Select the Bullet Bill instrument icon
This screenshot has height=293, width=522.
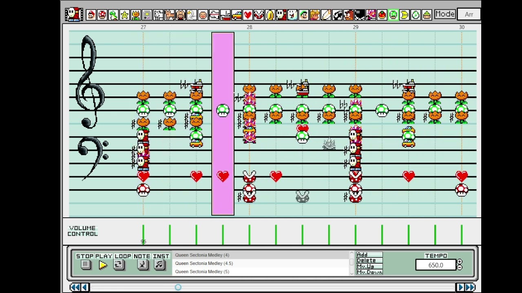tap(337, 15)
